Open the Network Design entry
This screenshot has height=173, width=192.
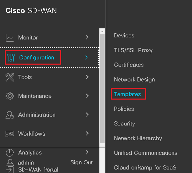point(134,80)
